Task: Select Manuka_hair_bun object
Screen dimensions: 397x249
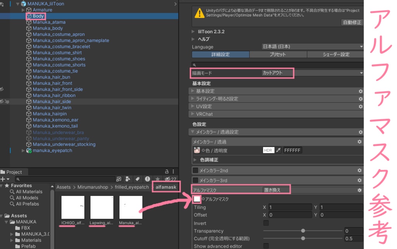Action: pyautogui.click(x=51, y=77)
